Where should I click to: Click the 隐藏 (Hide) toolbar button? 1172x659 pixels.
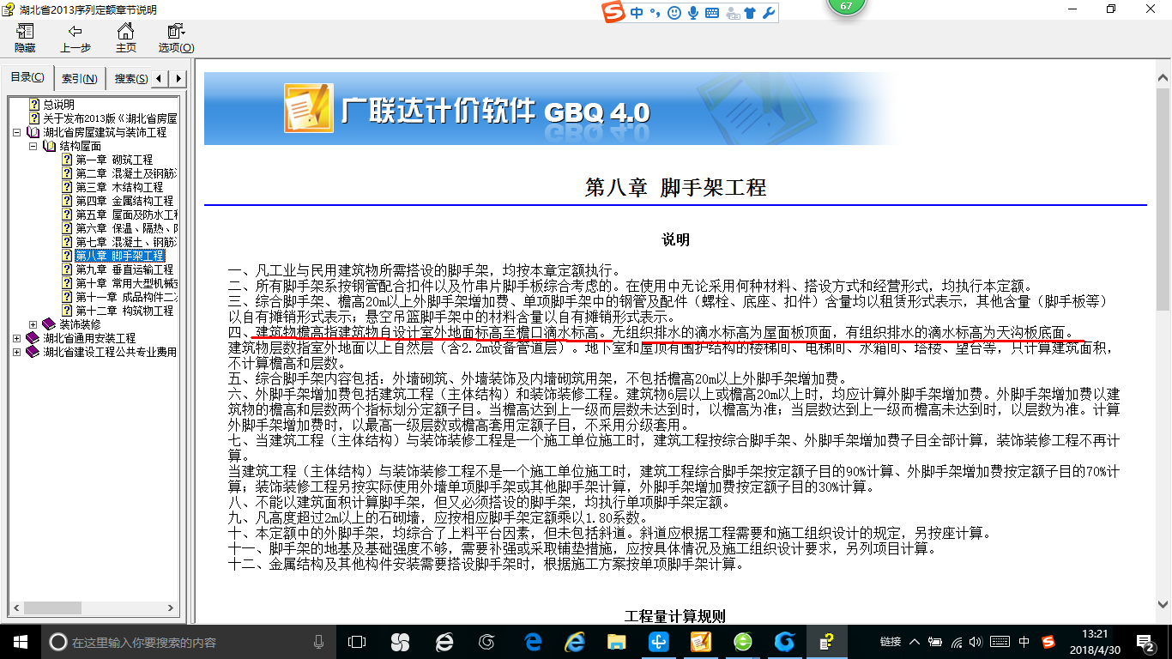(x=25, y=38)
